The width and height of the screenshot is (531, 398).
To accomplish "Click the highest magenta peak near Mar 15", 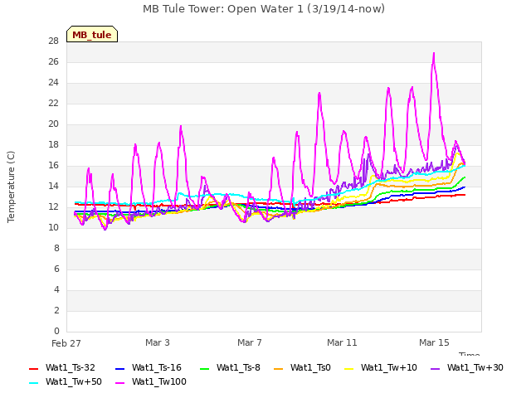I will (433, 53).
